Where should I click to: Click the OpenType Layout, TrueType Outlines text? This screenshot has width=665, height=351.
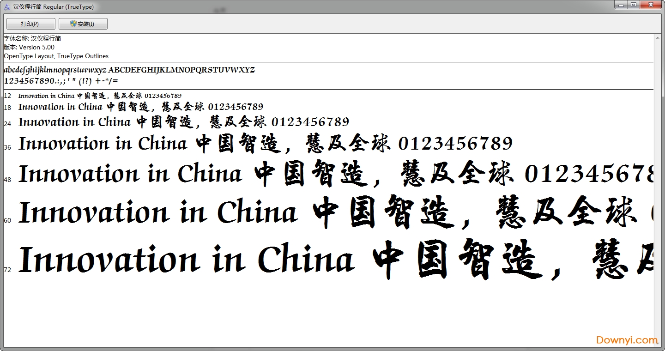point(56,56)
